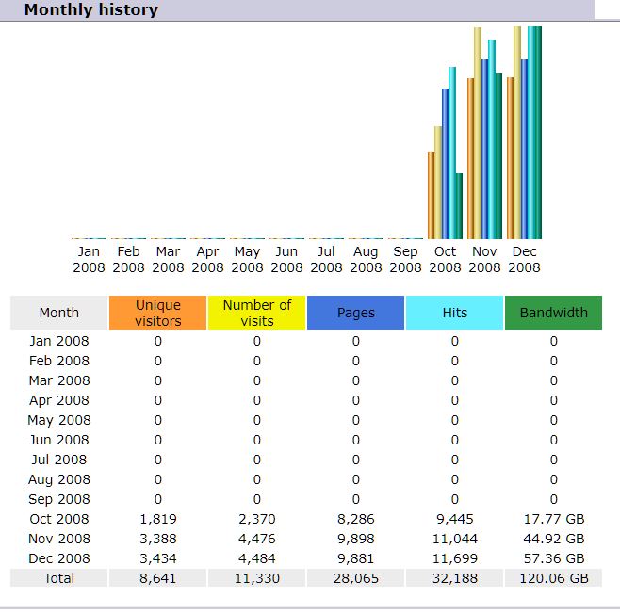Click the green Bandwidth bar for December
This screenshot has width=620, height=614.
point(538,132)
